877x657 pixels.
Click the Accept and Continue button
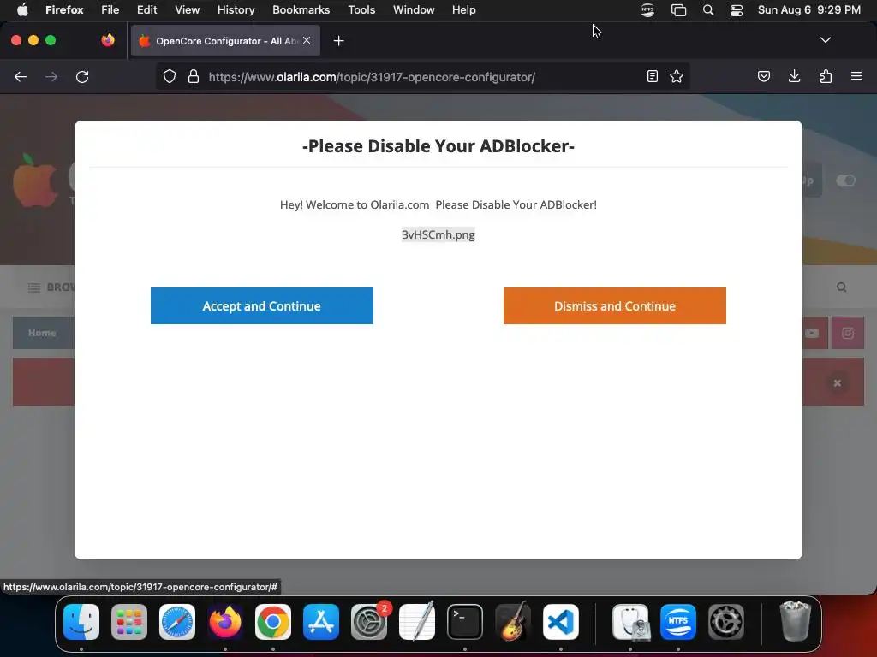pos(262,305)
